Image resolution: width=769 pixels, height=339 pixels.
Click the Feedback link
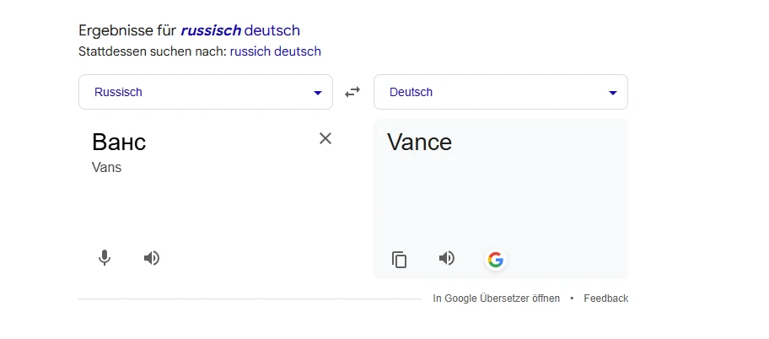tap(605, 299)
